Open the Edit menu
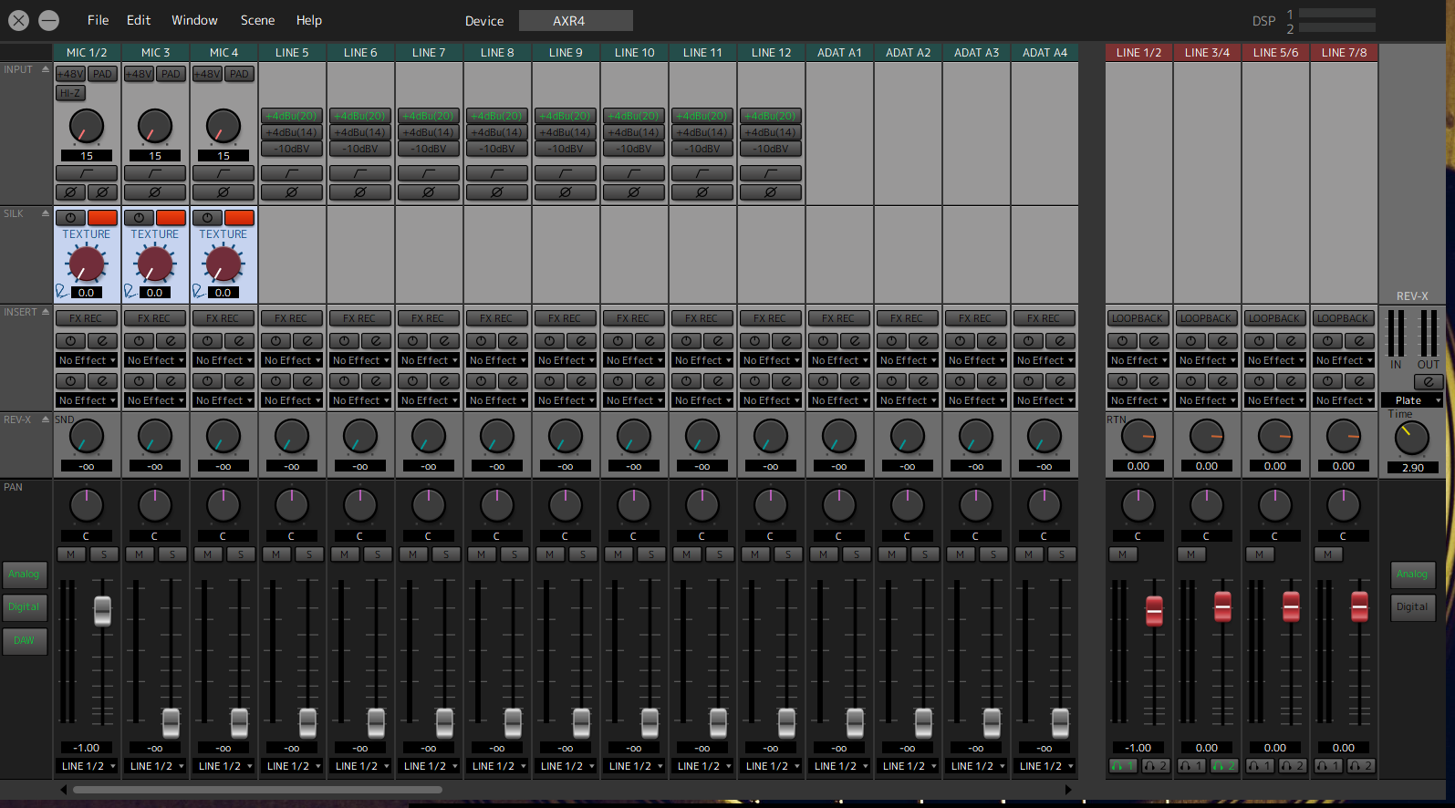Screen dimensions: 1455x808 point(139,20)
